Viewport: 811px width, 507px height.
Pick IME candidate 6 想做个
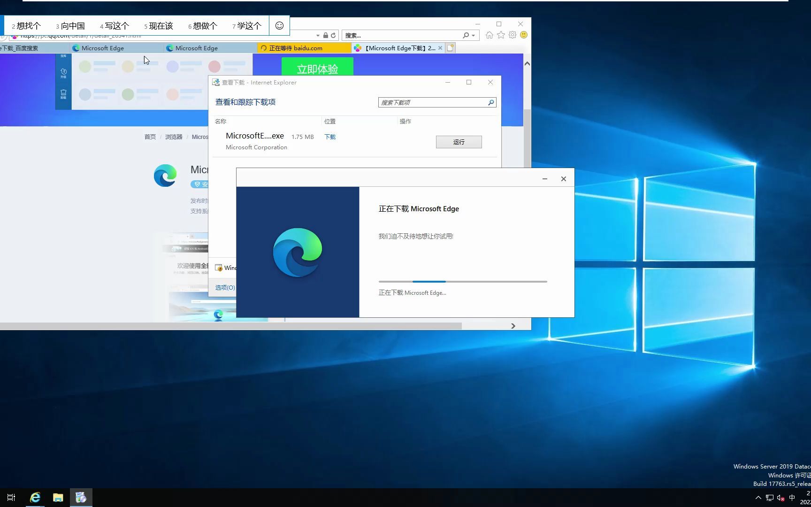[203, 26]
